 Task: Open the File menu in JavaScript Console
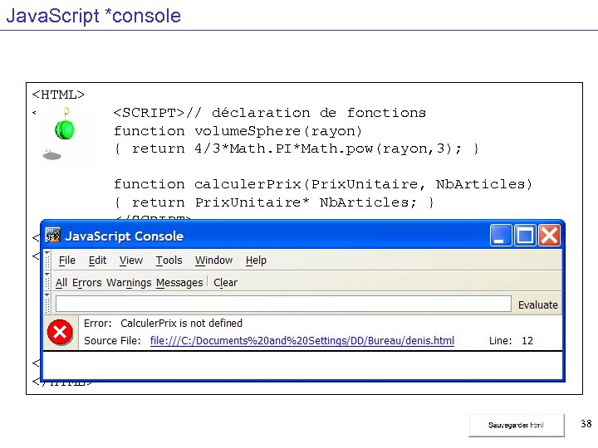pyautogui.click(x=67, y=261)
